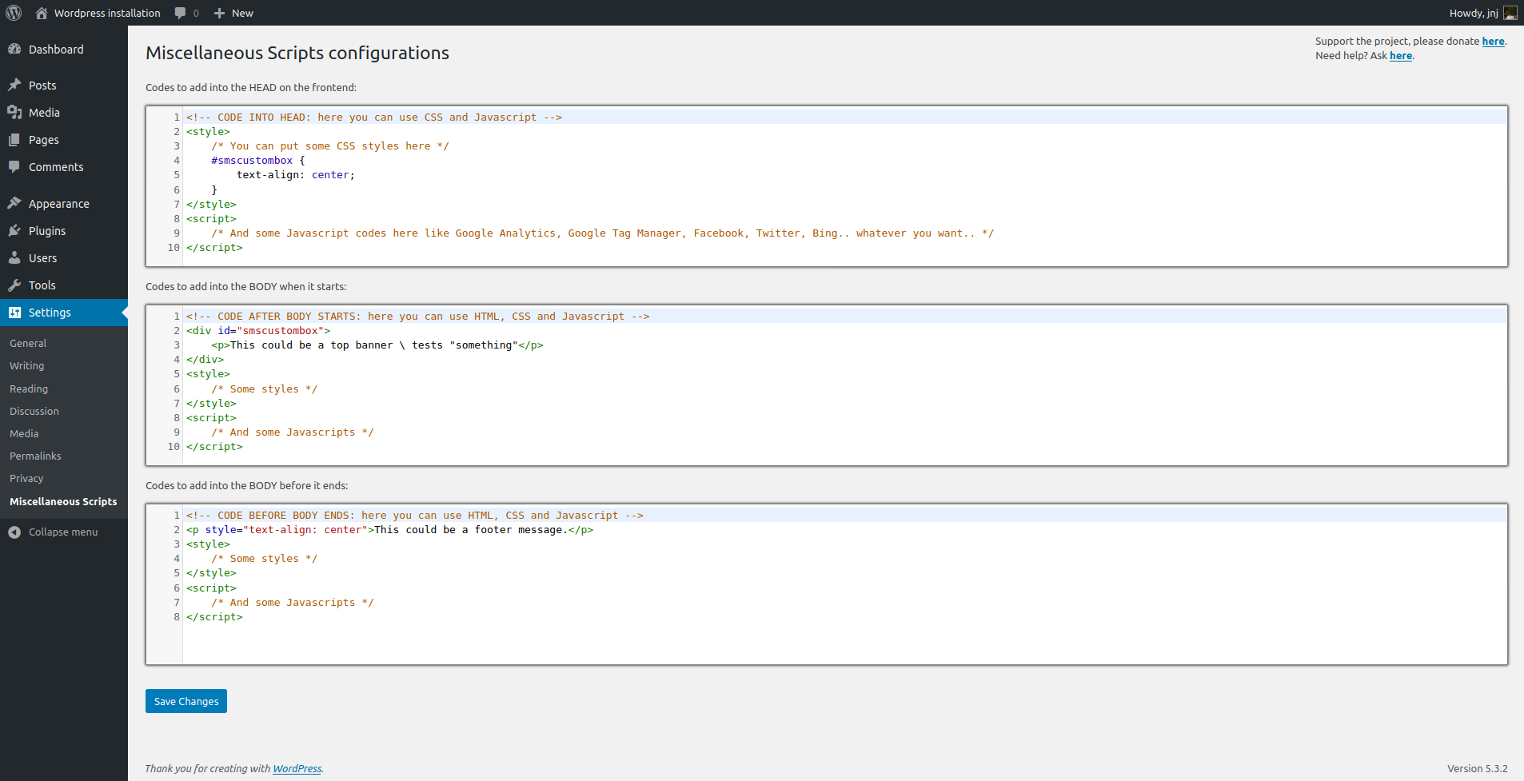Open Privacy settings
This screenshot has width=1524, height=781.
tap(26, 478)
